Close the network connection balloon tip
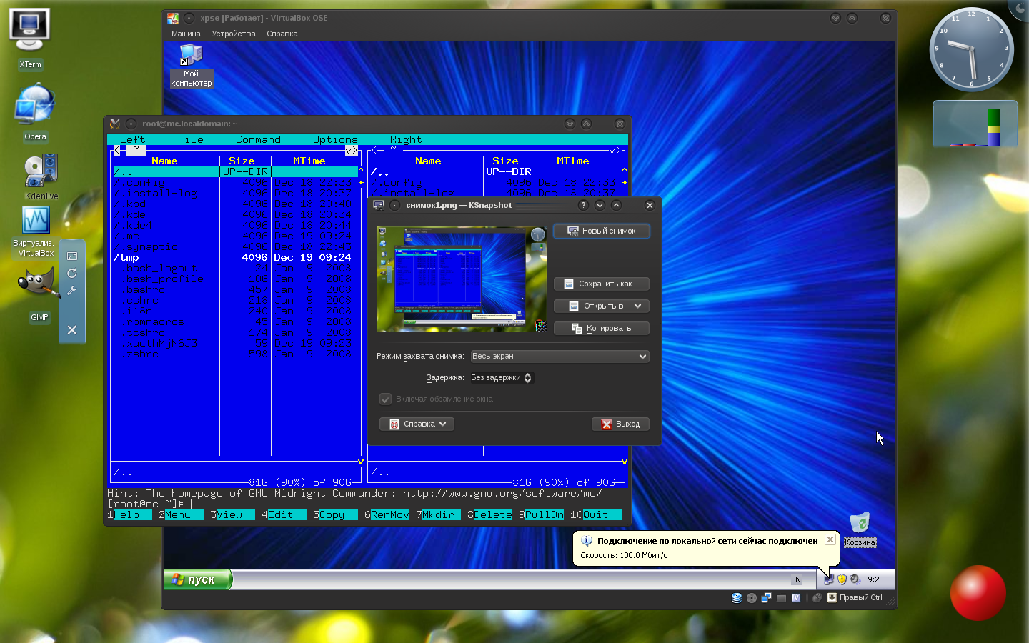The height and width of the screenshot is (643, 1029). 830,539
